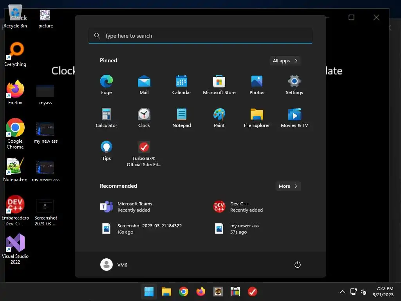
Task: Click the muted volume tray icon
Action: point(363,292)
